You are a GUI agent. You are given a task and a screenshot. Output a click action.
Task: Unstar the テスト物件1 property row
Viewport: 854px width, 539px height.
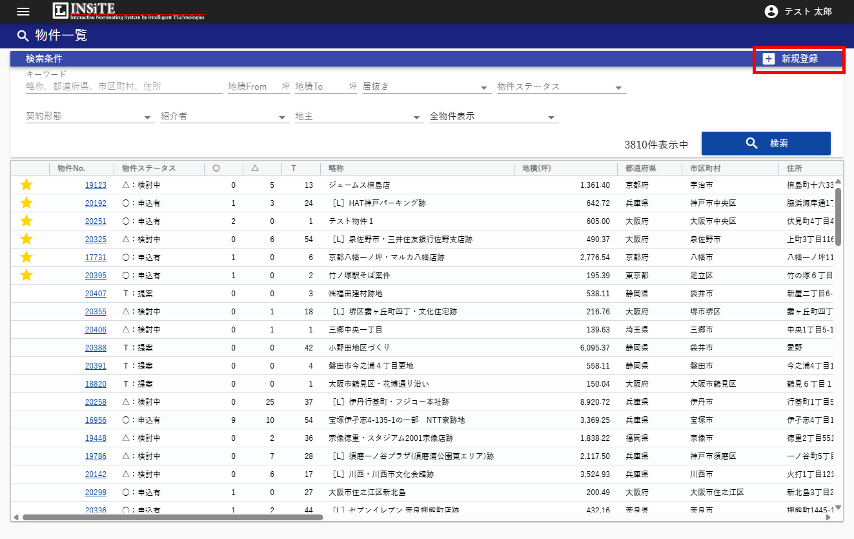coord(26,221)
